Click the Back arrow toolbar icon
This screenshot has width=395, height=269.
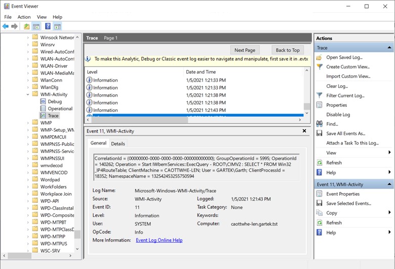(6, 26)
